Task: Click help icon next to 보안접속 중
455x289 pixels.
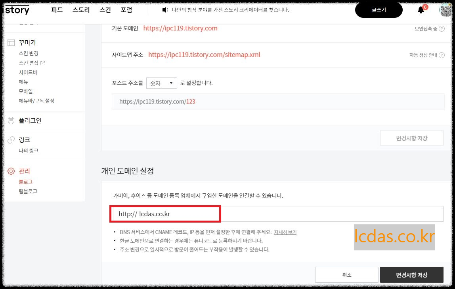Action: tap(442, 29)
